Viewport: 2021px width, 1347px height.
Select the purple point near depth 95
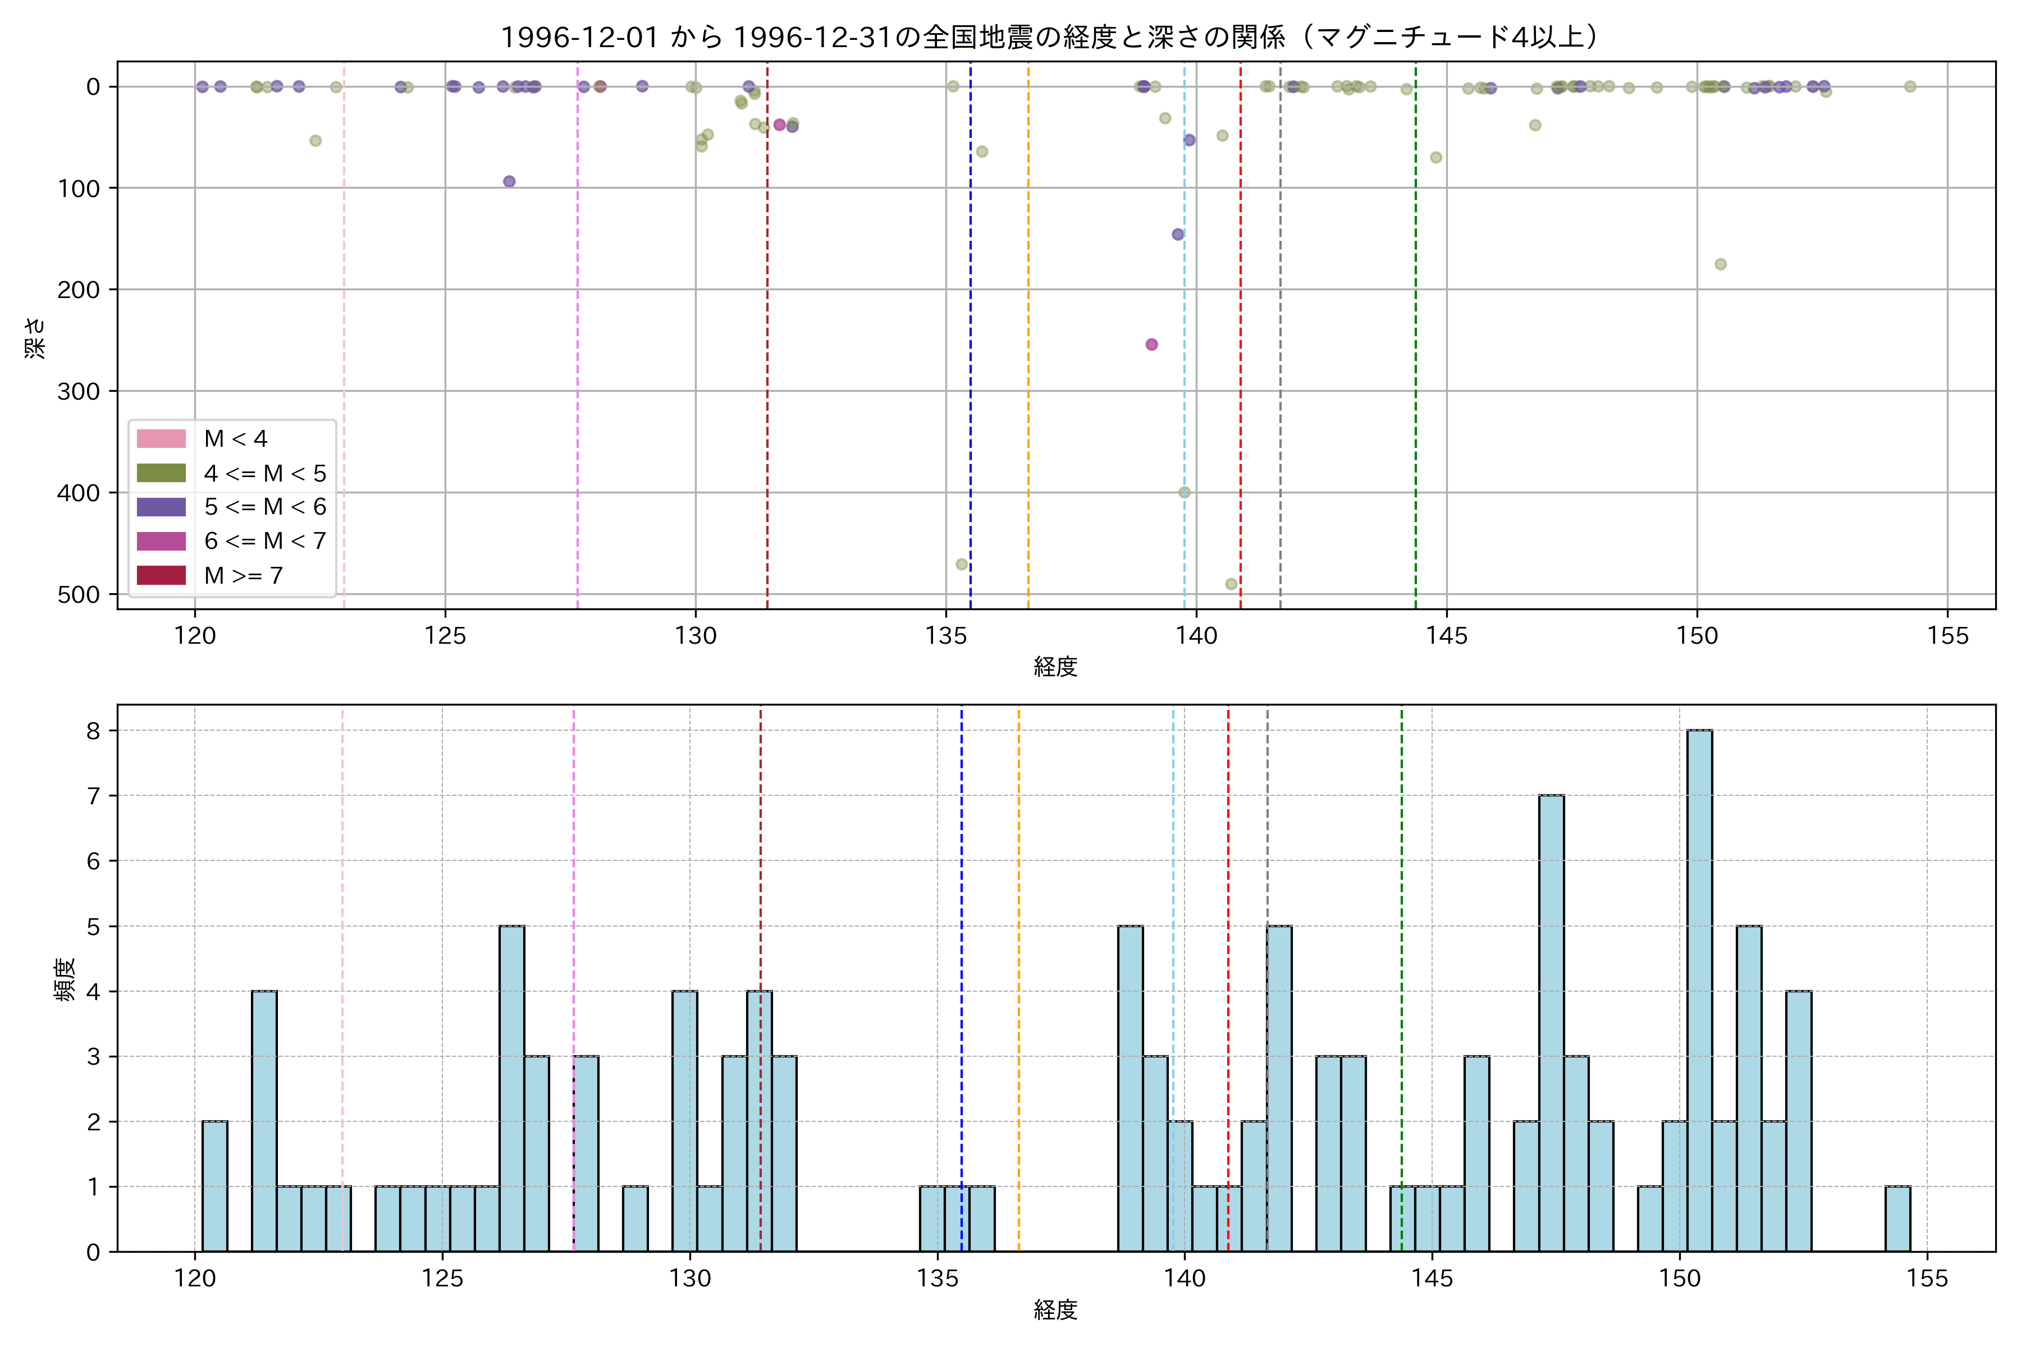[x=510, y=181]
